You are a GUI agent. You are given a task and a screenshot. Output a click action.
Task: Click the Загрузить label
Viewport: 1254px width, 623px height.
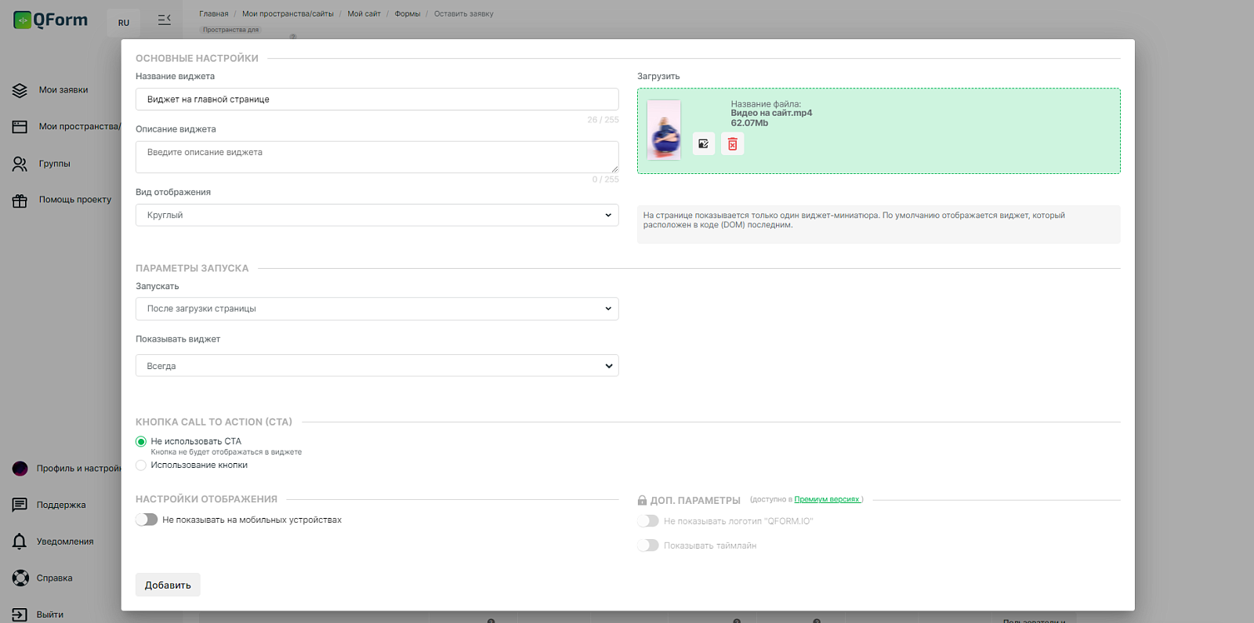[658, 77]
